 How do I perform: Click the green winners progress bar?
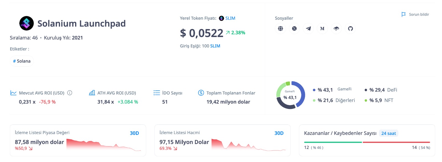tap(333, 142)
